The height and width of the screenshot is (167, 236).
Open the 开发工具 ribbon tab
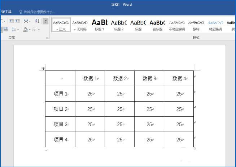click(6, 12)
